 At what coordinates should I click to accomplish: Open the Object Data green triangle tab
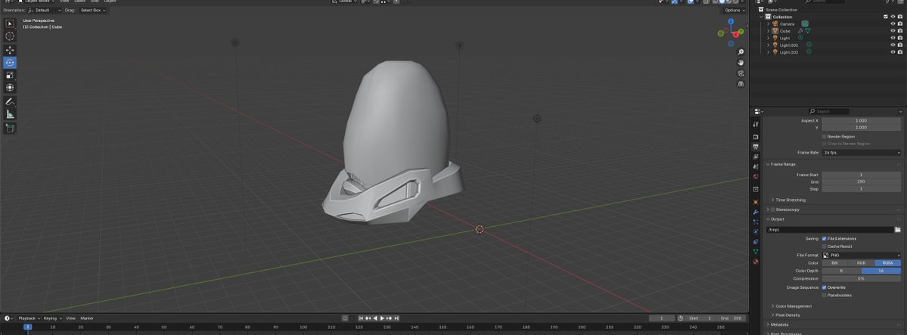[756, 252]
